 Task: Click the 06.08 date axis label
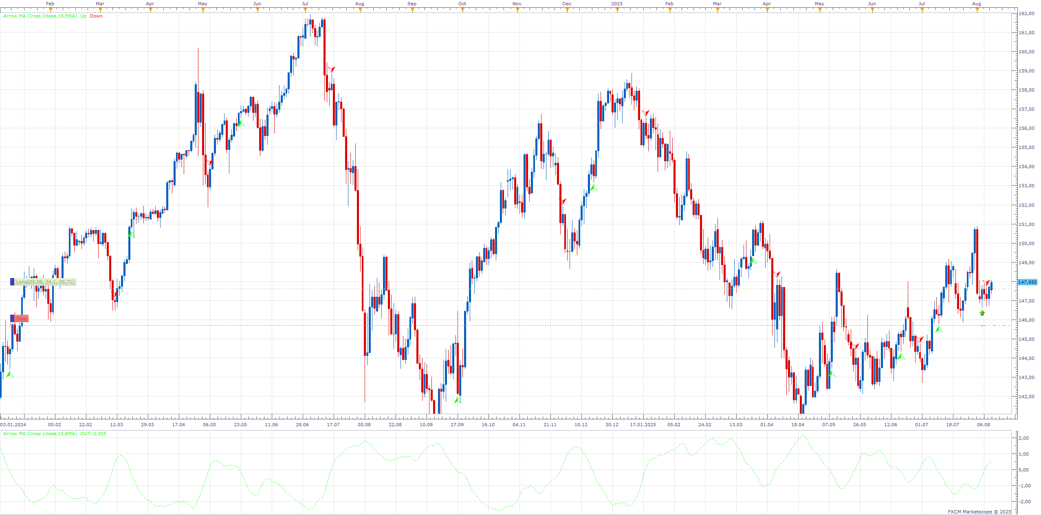tap(984, 425)
